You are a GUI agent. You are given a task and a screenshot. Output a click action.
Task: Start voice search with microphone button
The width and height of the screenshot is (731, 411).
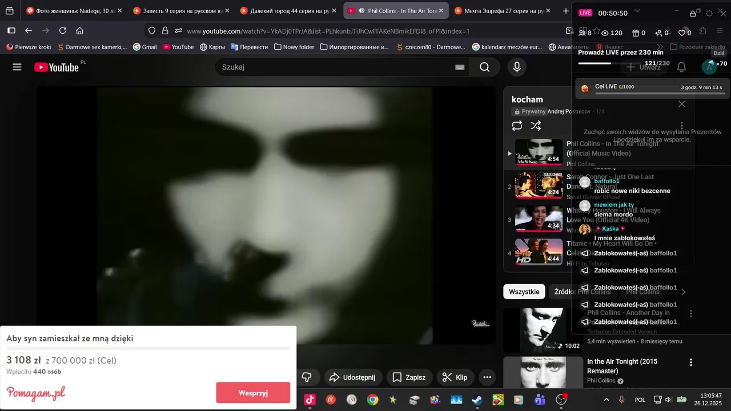point(517,67)
